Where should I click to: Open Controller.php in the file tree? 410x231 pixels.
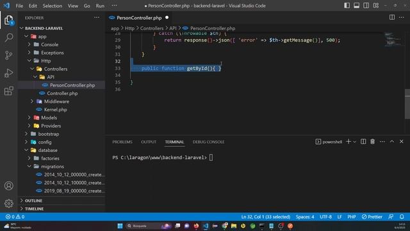62,93
